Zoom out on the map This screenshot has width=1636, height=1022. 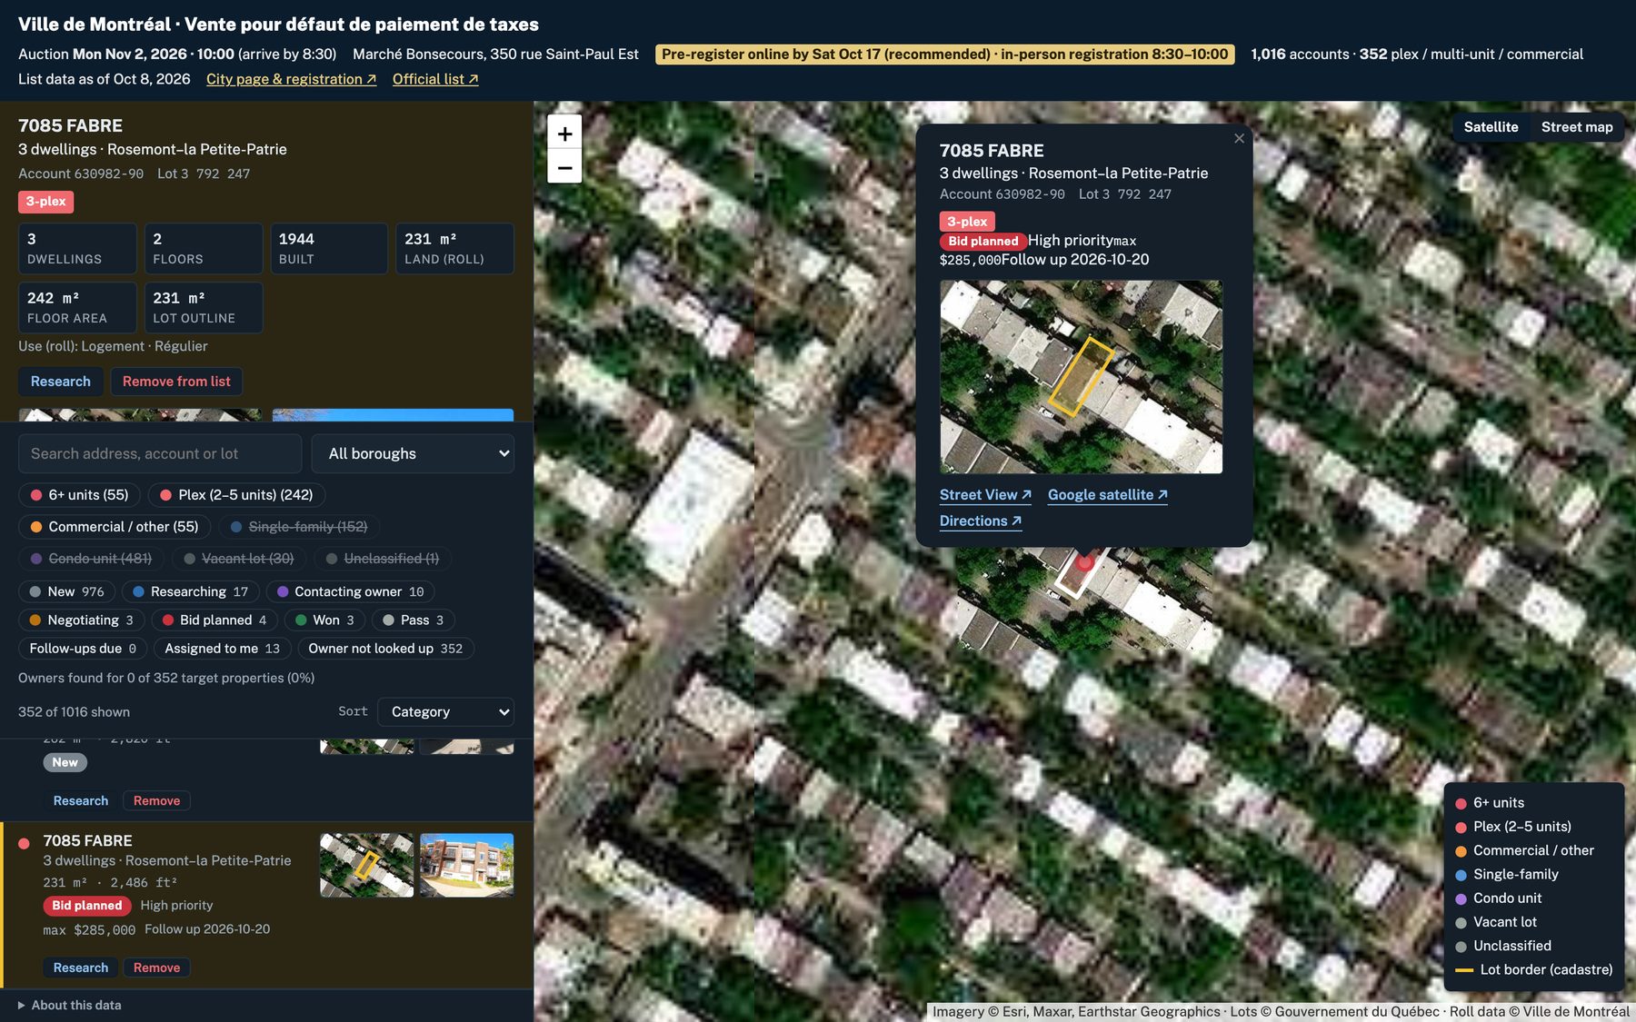pyautogui.click(x=564, y=167)
